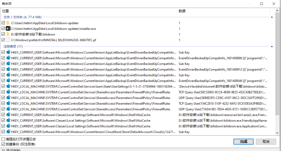Select path C:\Windows\prefetch\UNINSTALL BILIDOWN.EXE-366670FC.pf

coord(54,40)
